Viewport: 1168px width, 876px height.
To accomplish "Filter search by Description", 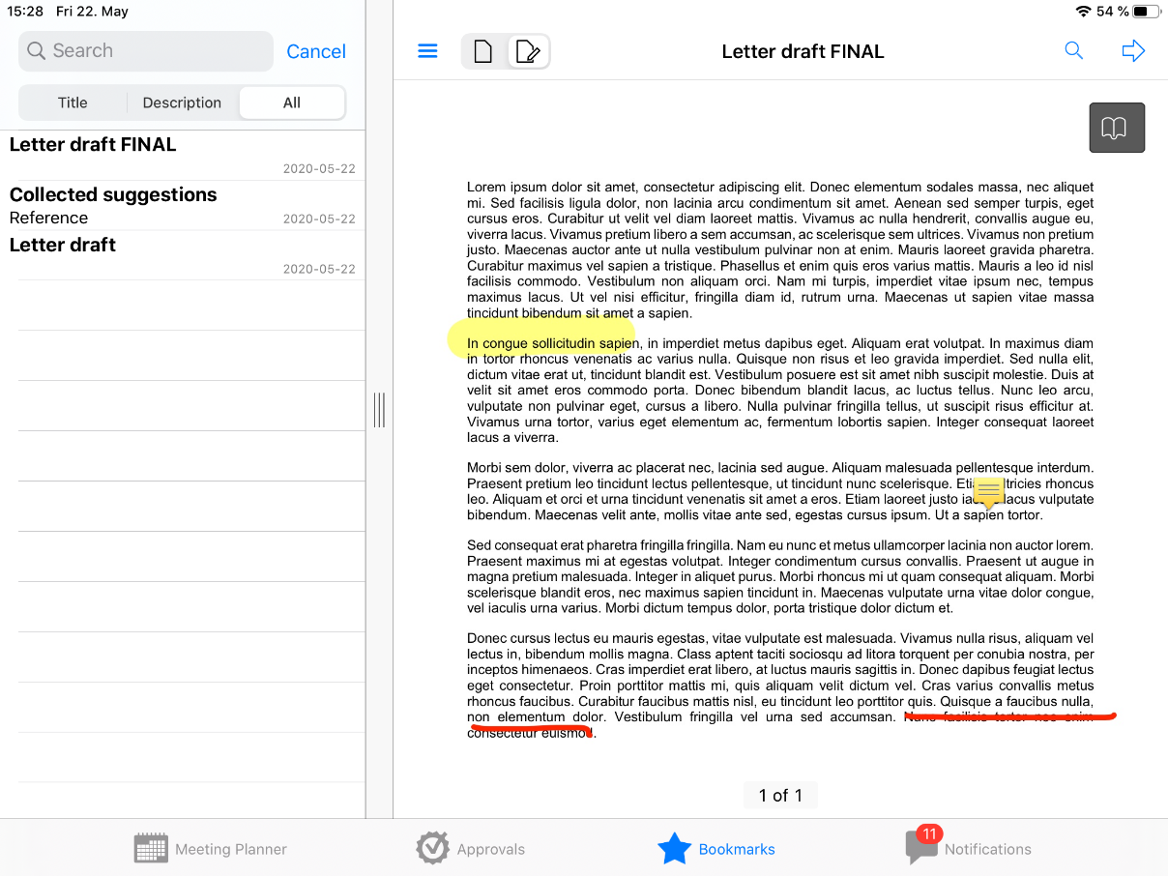I will pos(182,102).
